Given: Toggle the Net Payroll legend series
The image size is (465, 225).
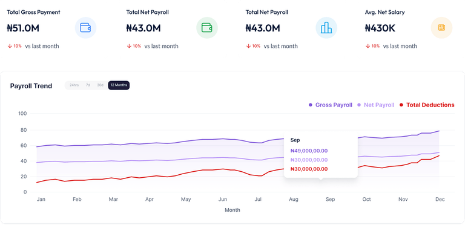Looking at the screenshot, I should [376, 105].
